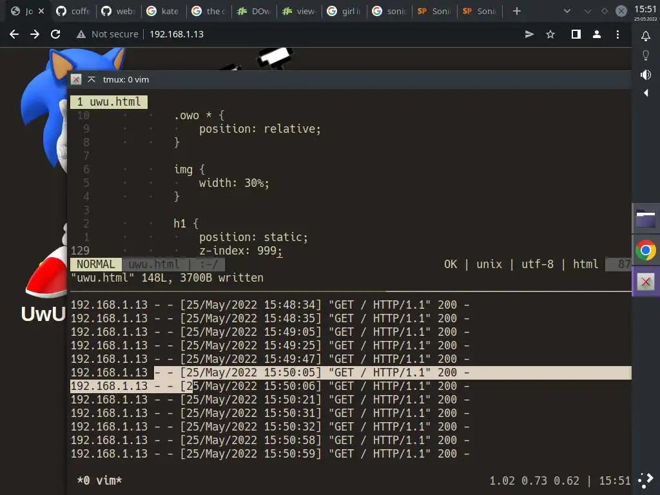Click the diamond icon in Chrome titlebar
The image size is (660, 495).
point(605,11)
